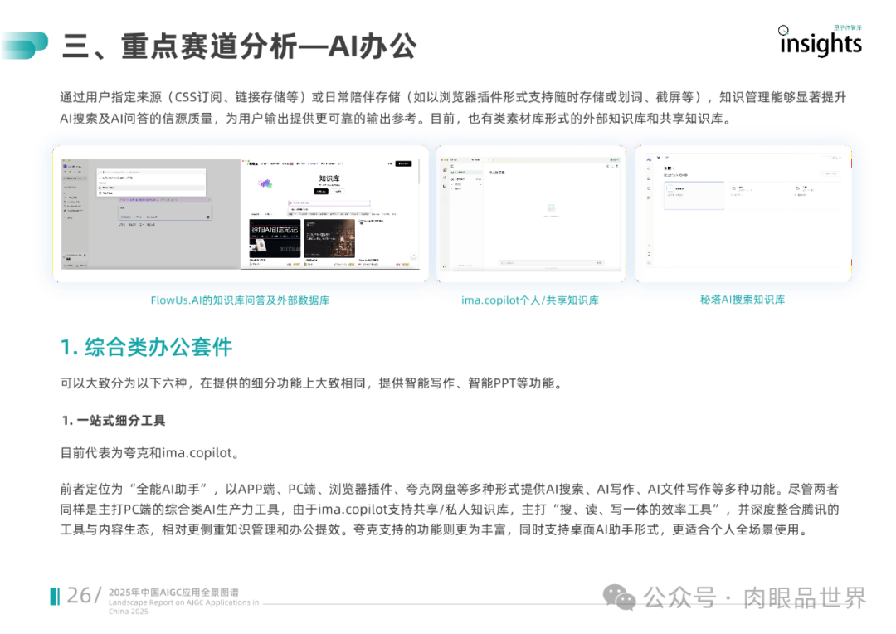Click sentence beginning '可以大致分为以下六种'
The width and height of the screenshot is (896, 634).
point(314,383)
